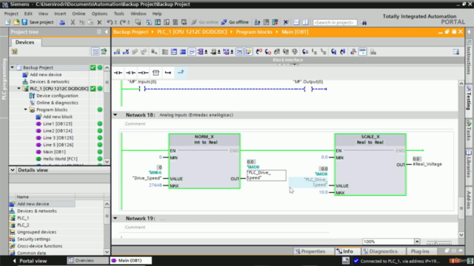This screenshot has width=474, height=266.
Task: Toggle project tree overview display mode
Action: [x=95, y=52]
